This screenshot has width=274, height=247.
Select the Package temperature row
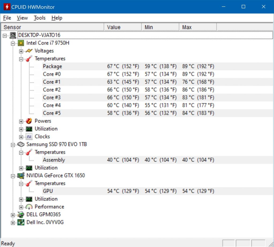[x=157, y=66]
